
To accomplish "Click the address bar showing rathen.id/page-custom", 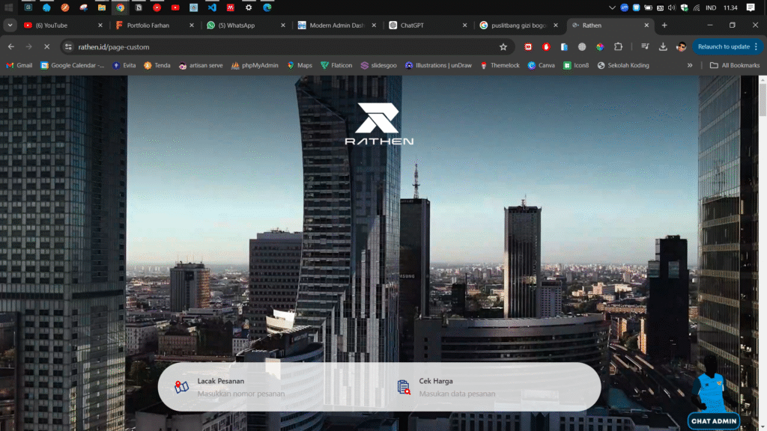I will 285,46.
